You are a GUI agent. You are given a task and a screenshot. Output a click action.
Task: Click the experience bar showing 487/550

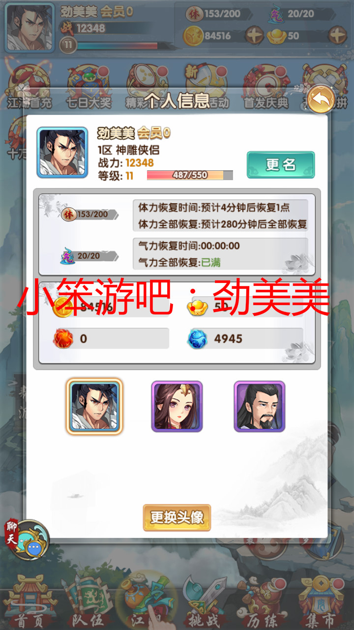point(190,175)
